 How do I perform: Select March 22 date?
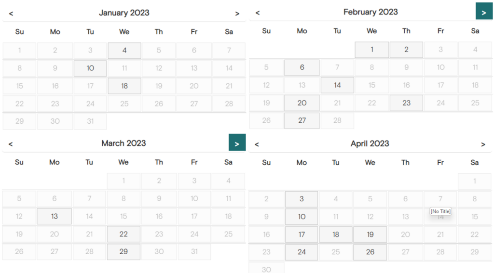pyautogui.click(x=123, y=234)
